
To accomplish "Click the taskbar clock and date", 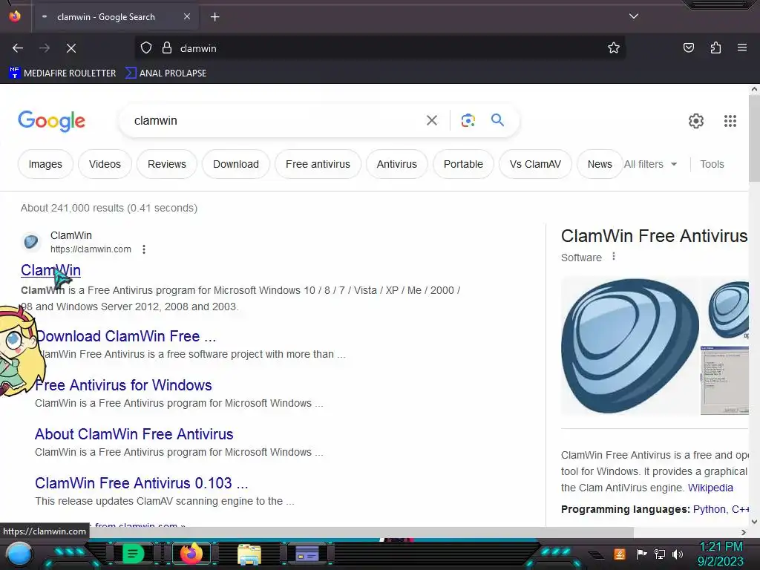I will click(720, 554).
